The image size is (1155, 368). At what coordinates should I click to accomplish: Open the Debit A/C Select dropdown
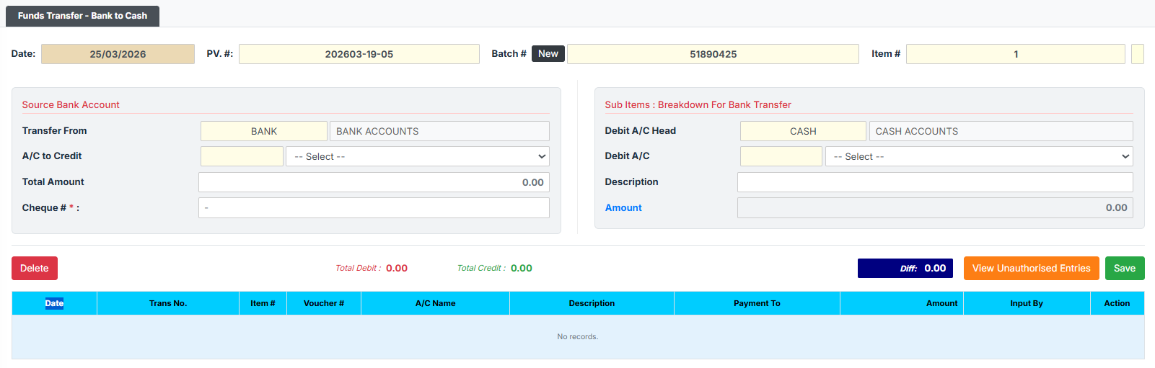[979, 156]
